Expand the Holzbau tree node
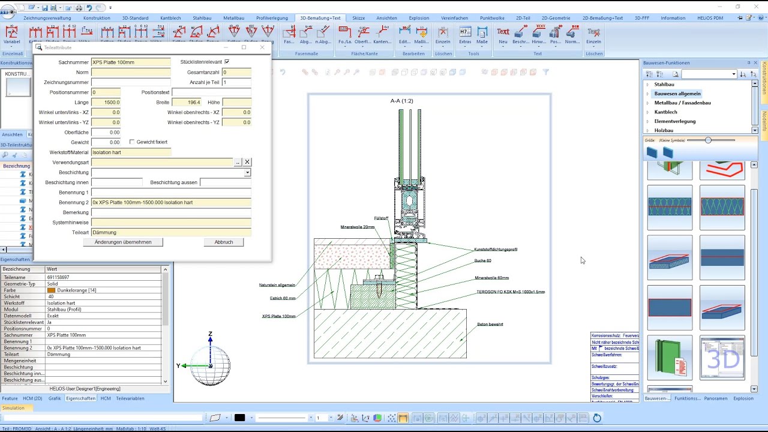768x432 pixels. [x=647, y=130]
